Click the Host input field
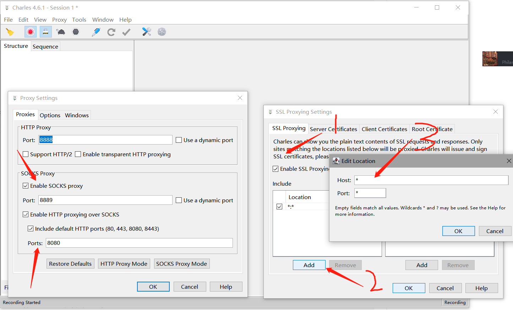The height and width of the screenshot is (310, 513). click(x=431, y=180)
